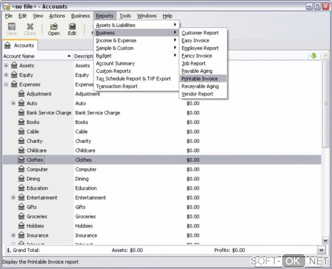This screenshot has width=332, height=269.
Task: Choose Customer Report from Business submenu
Action: (x=203, y=33)
